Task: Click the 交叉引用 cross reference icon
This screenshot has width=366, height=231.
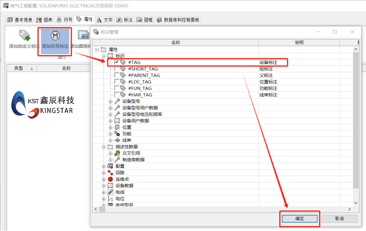Action: pos(117,153)
